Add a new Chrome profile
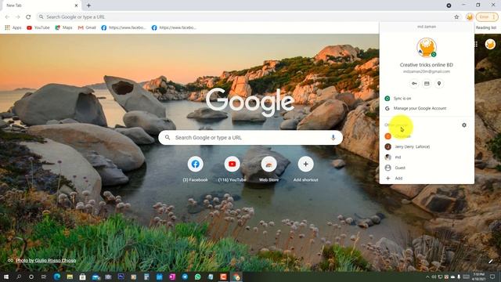The image size is (501, 282). tap(427, 179)
